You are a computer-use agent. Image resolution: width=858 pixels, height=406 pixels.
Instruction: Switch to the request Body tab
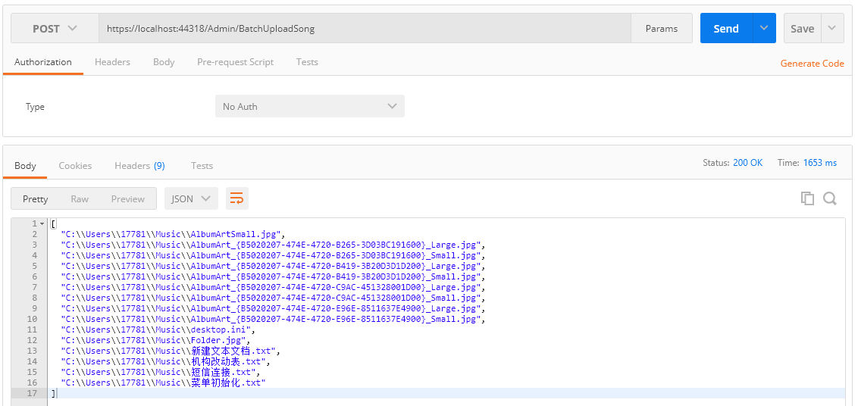[x=164, y=62]
